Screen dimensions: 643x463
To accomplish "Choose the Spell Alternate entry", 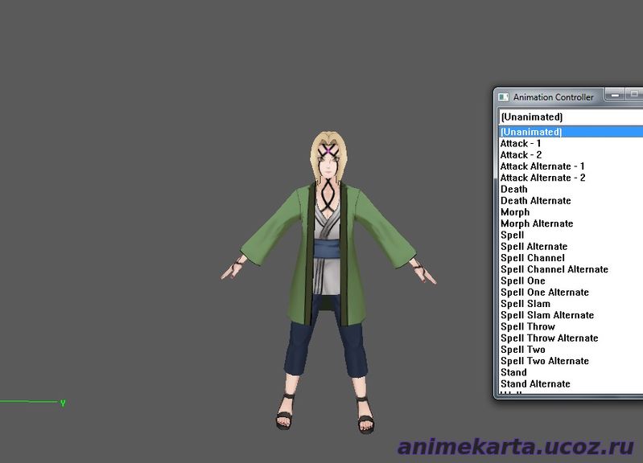I will click(x=571, y=247).
